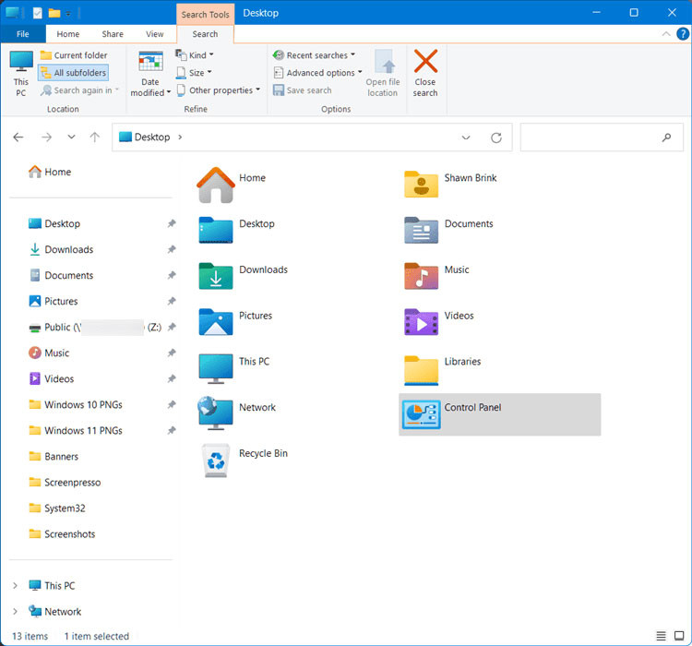Open Videos in the navigation pane
The width and height of the screenshot is (692, 646).
(51, 379)
